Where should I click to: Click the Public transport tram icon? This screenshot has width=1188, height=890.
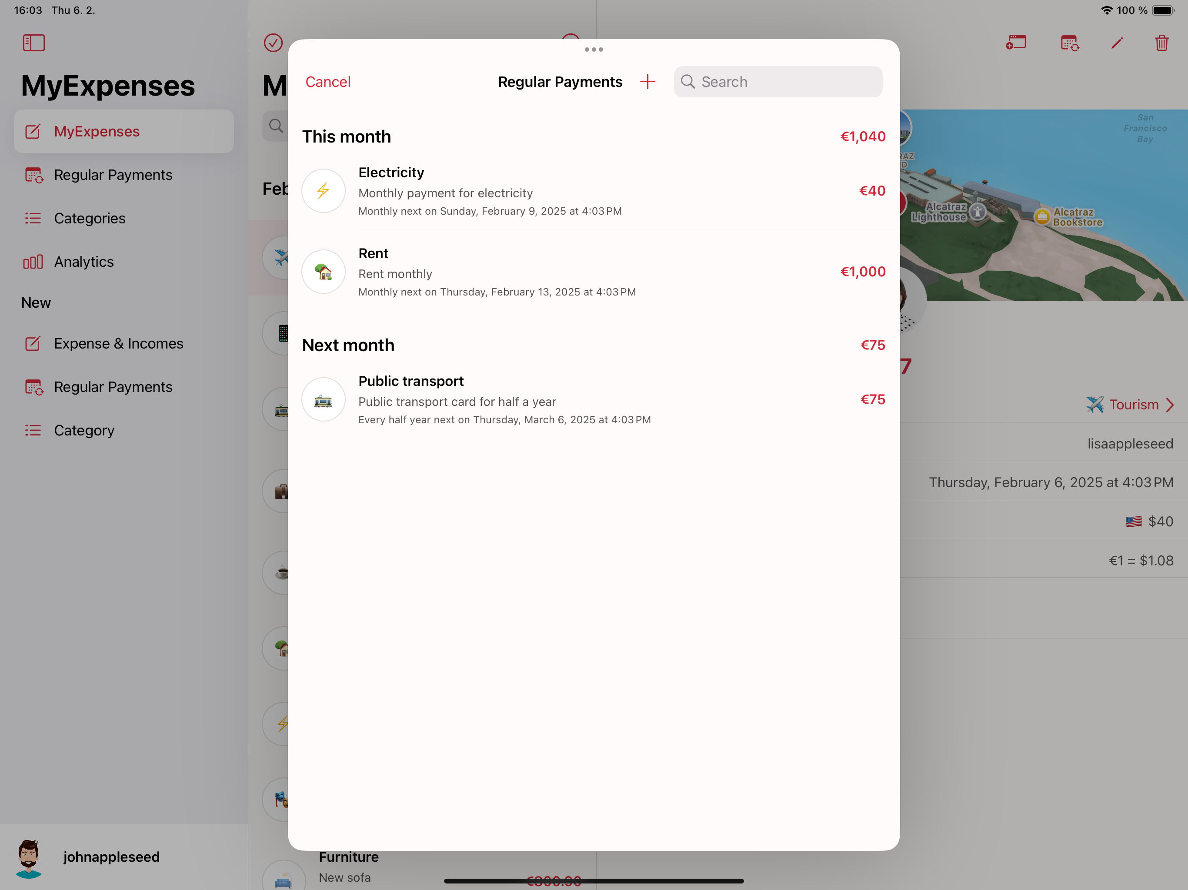[324, 399]
